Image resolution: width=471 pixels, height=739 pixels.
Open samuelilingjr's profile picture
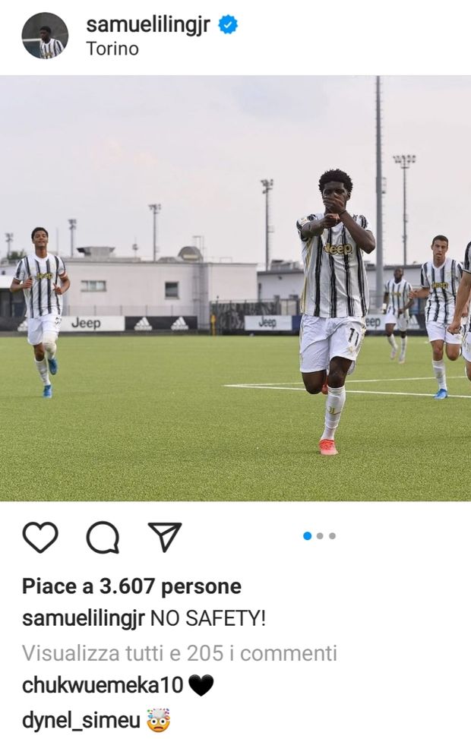point(45,36)
